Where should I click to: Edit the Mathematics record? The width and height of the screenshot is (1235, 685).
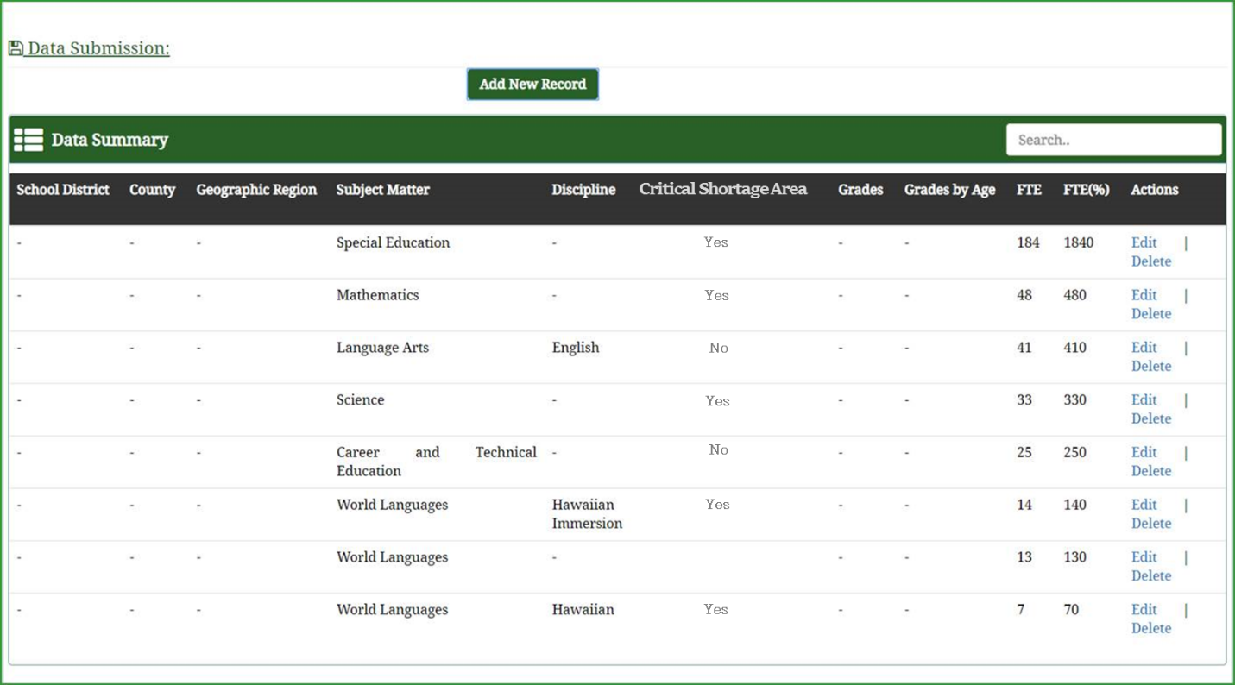pos(1144,295)
